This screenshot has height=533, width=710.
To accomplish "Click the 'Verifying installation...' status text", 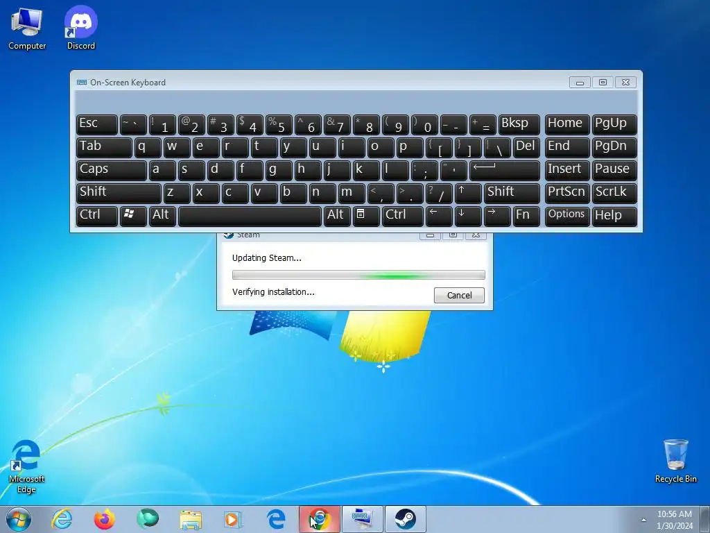I will coord(273,292).
